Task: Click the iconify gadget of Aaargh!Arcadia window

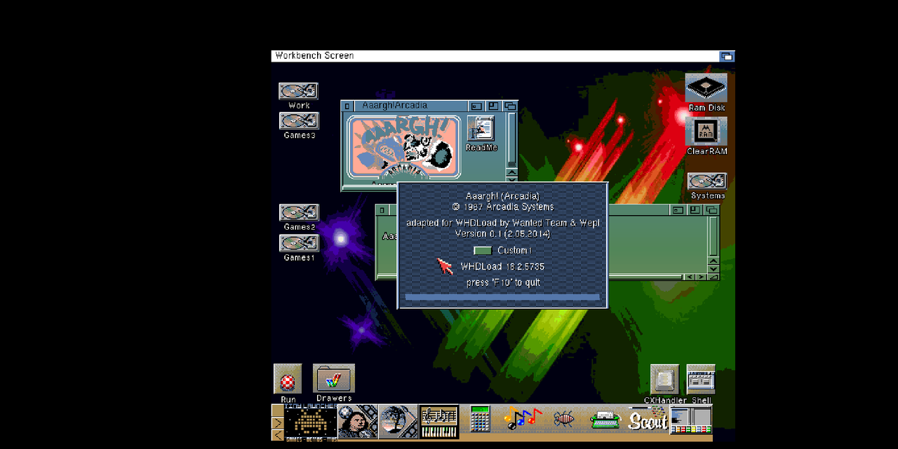Action: pyautogui.click(x=476, y=106)
